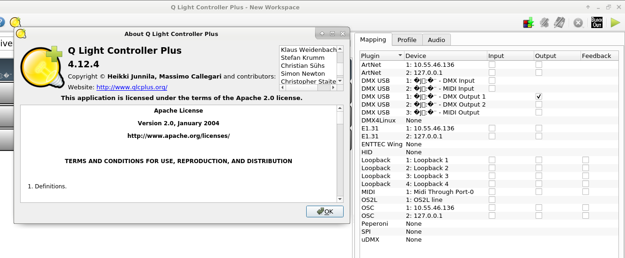Select the Peperoni plugin row
This screenshot has width=625, height=258.
point(489,223)
